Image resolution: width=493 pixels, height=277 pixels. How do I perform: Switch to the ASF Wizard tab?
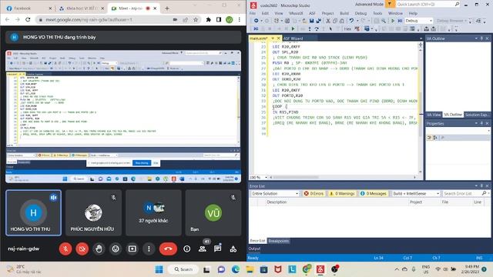(293, 38)
